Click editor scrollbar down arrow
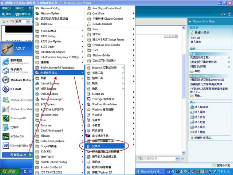 (183, 152)
